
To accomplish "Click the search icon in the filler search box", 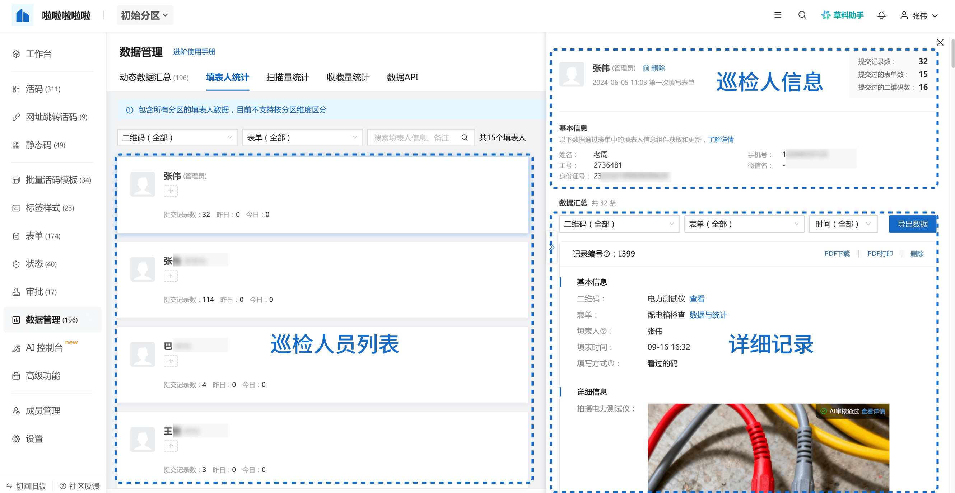I will click(x=465, y=137).
